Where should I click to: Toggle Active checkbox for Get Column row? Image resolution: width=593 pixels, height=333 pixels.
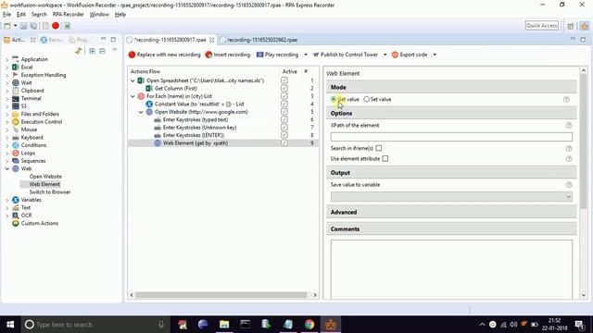(x=284, y=88)
